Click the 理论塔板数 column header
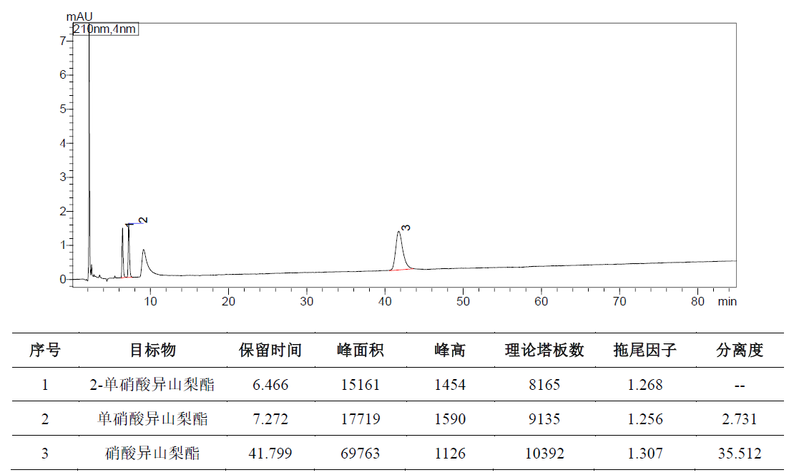 tap(544, 350)
